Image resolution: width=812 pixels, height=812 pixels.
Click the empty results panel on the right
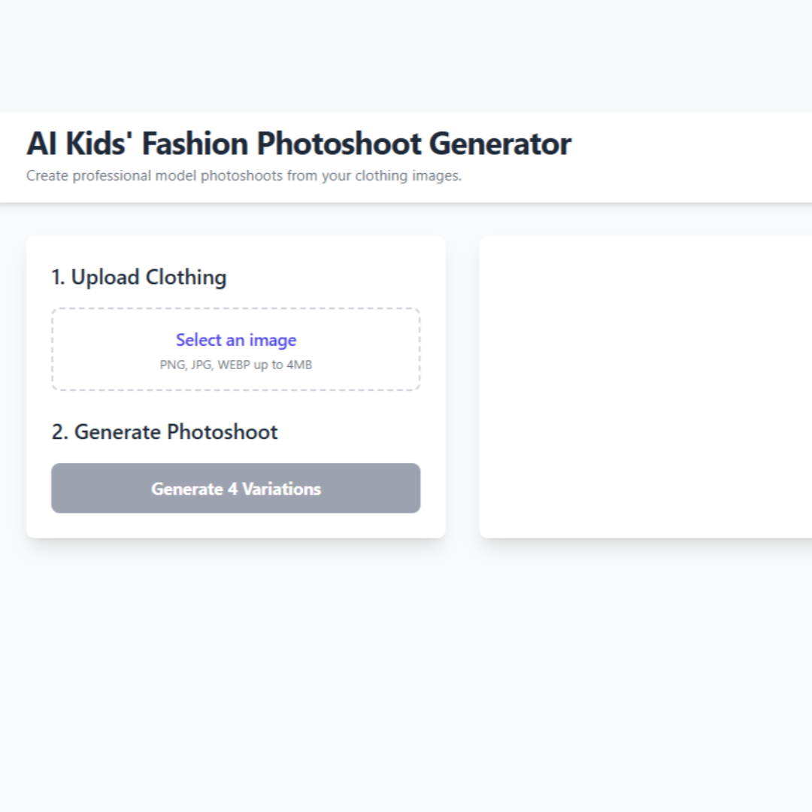click(647, 387)
